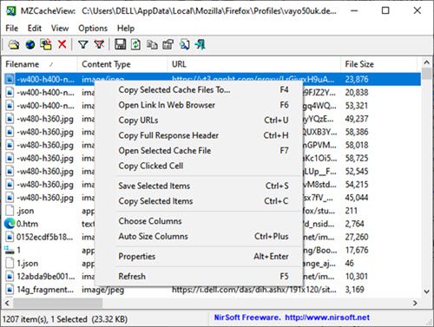This screenshot has width=434, height=327.
Task: Click the Edge icon beside 0.htm
Action: 10,224
